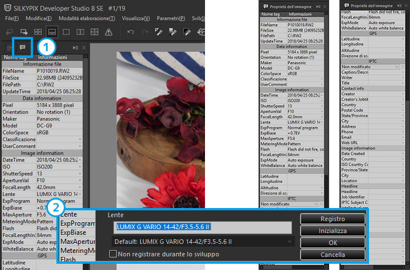Click the Lente text input field
410x270 pixels.
coord(203,227)
